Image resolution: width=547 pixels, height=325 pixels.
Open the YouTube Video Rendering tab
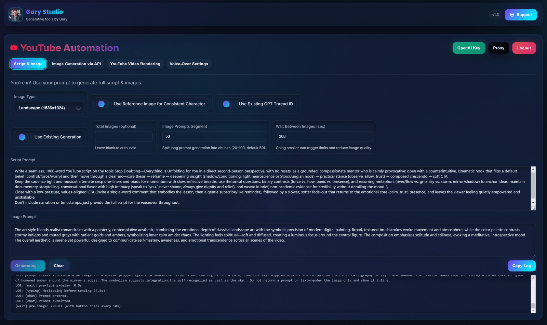point(135,64)
